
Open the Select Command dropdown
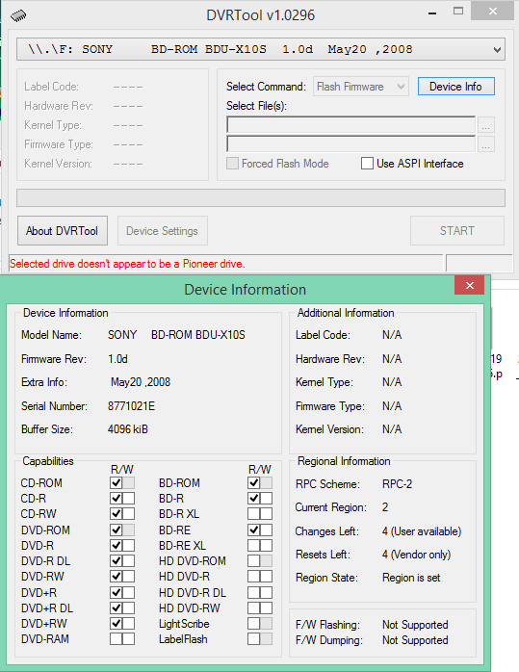pos(361,87)
